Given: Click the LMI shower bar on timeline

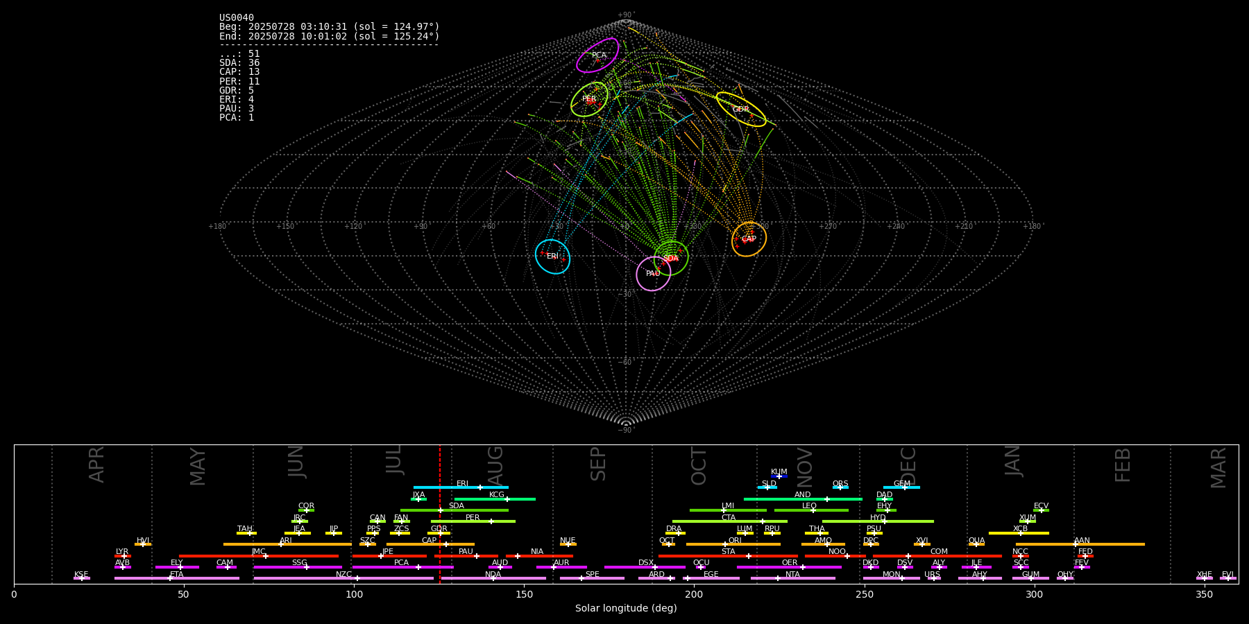Looking at the screenshot, I should (728, 510).
